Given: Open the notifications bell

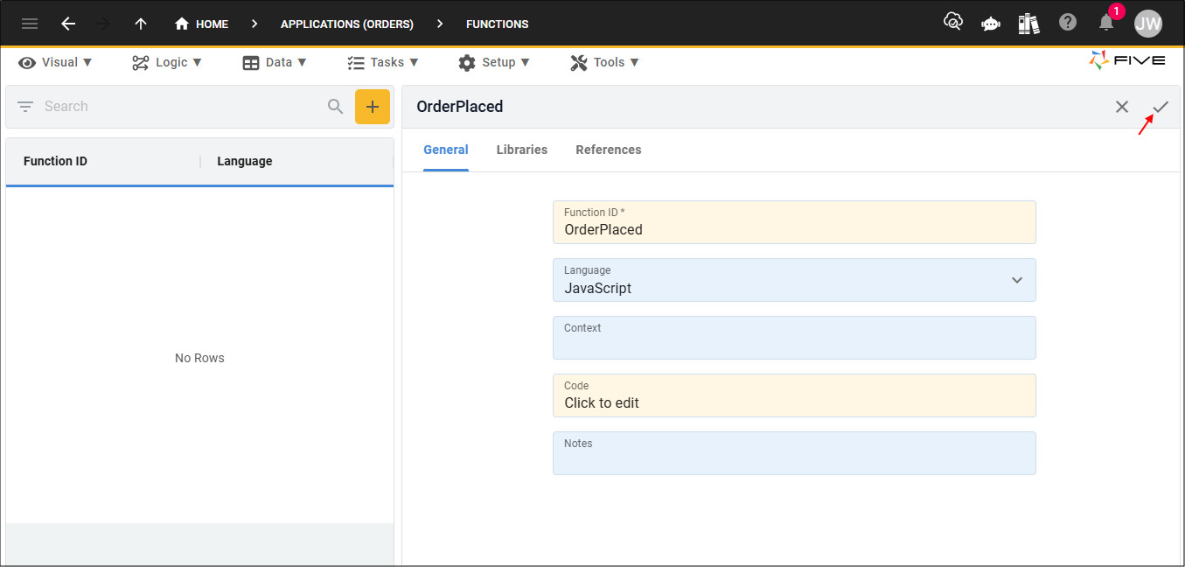Looking at the screenshot, I should pos(1106,23).
